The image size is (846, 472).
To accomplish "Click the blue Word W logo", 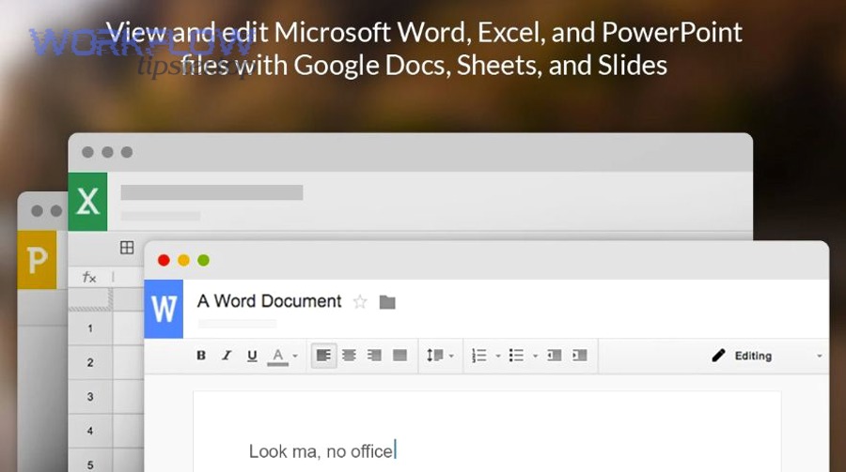I will [164, 309].
